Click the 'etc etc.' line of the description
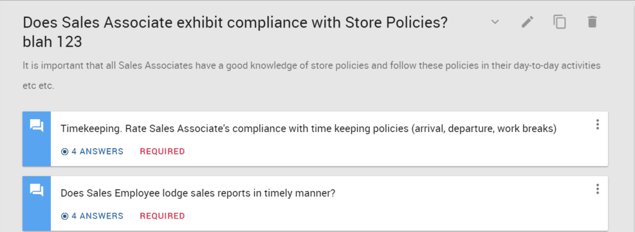Image resolution: width=635 pixels, height=232 pixels. pyautogui.click(x=38, y=87)
